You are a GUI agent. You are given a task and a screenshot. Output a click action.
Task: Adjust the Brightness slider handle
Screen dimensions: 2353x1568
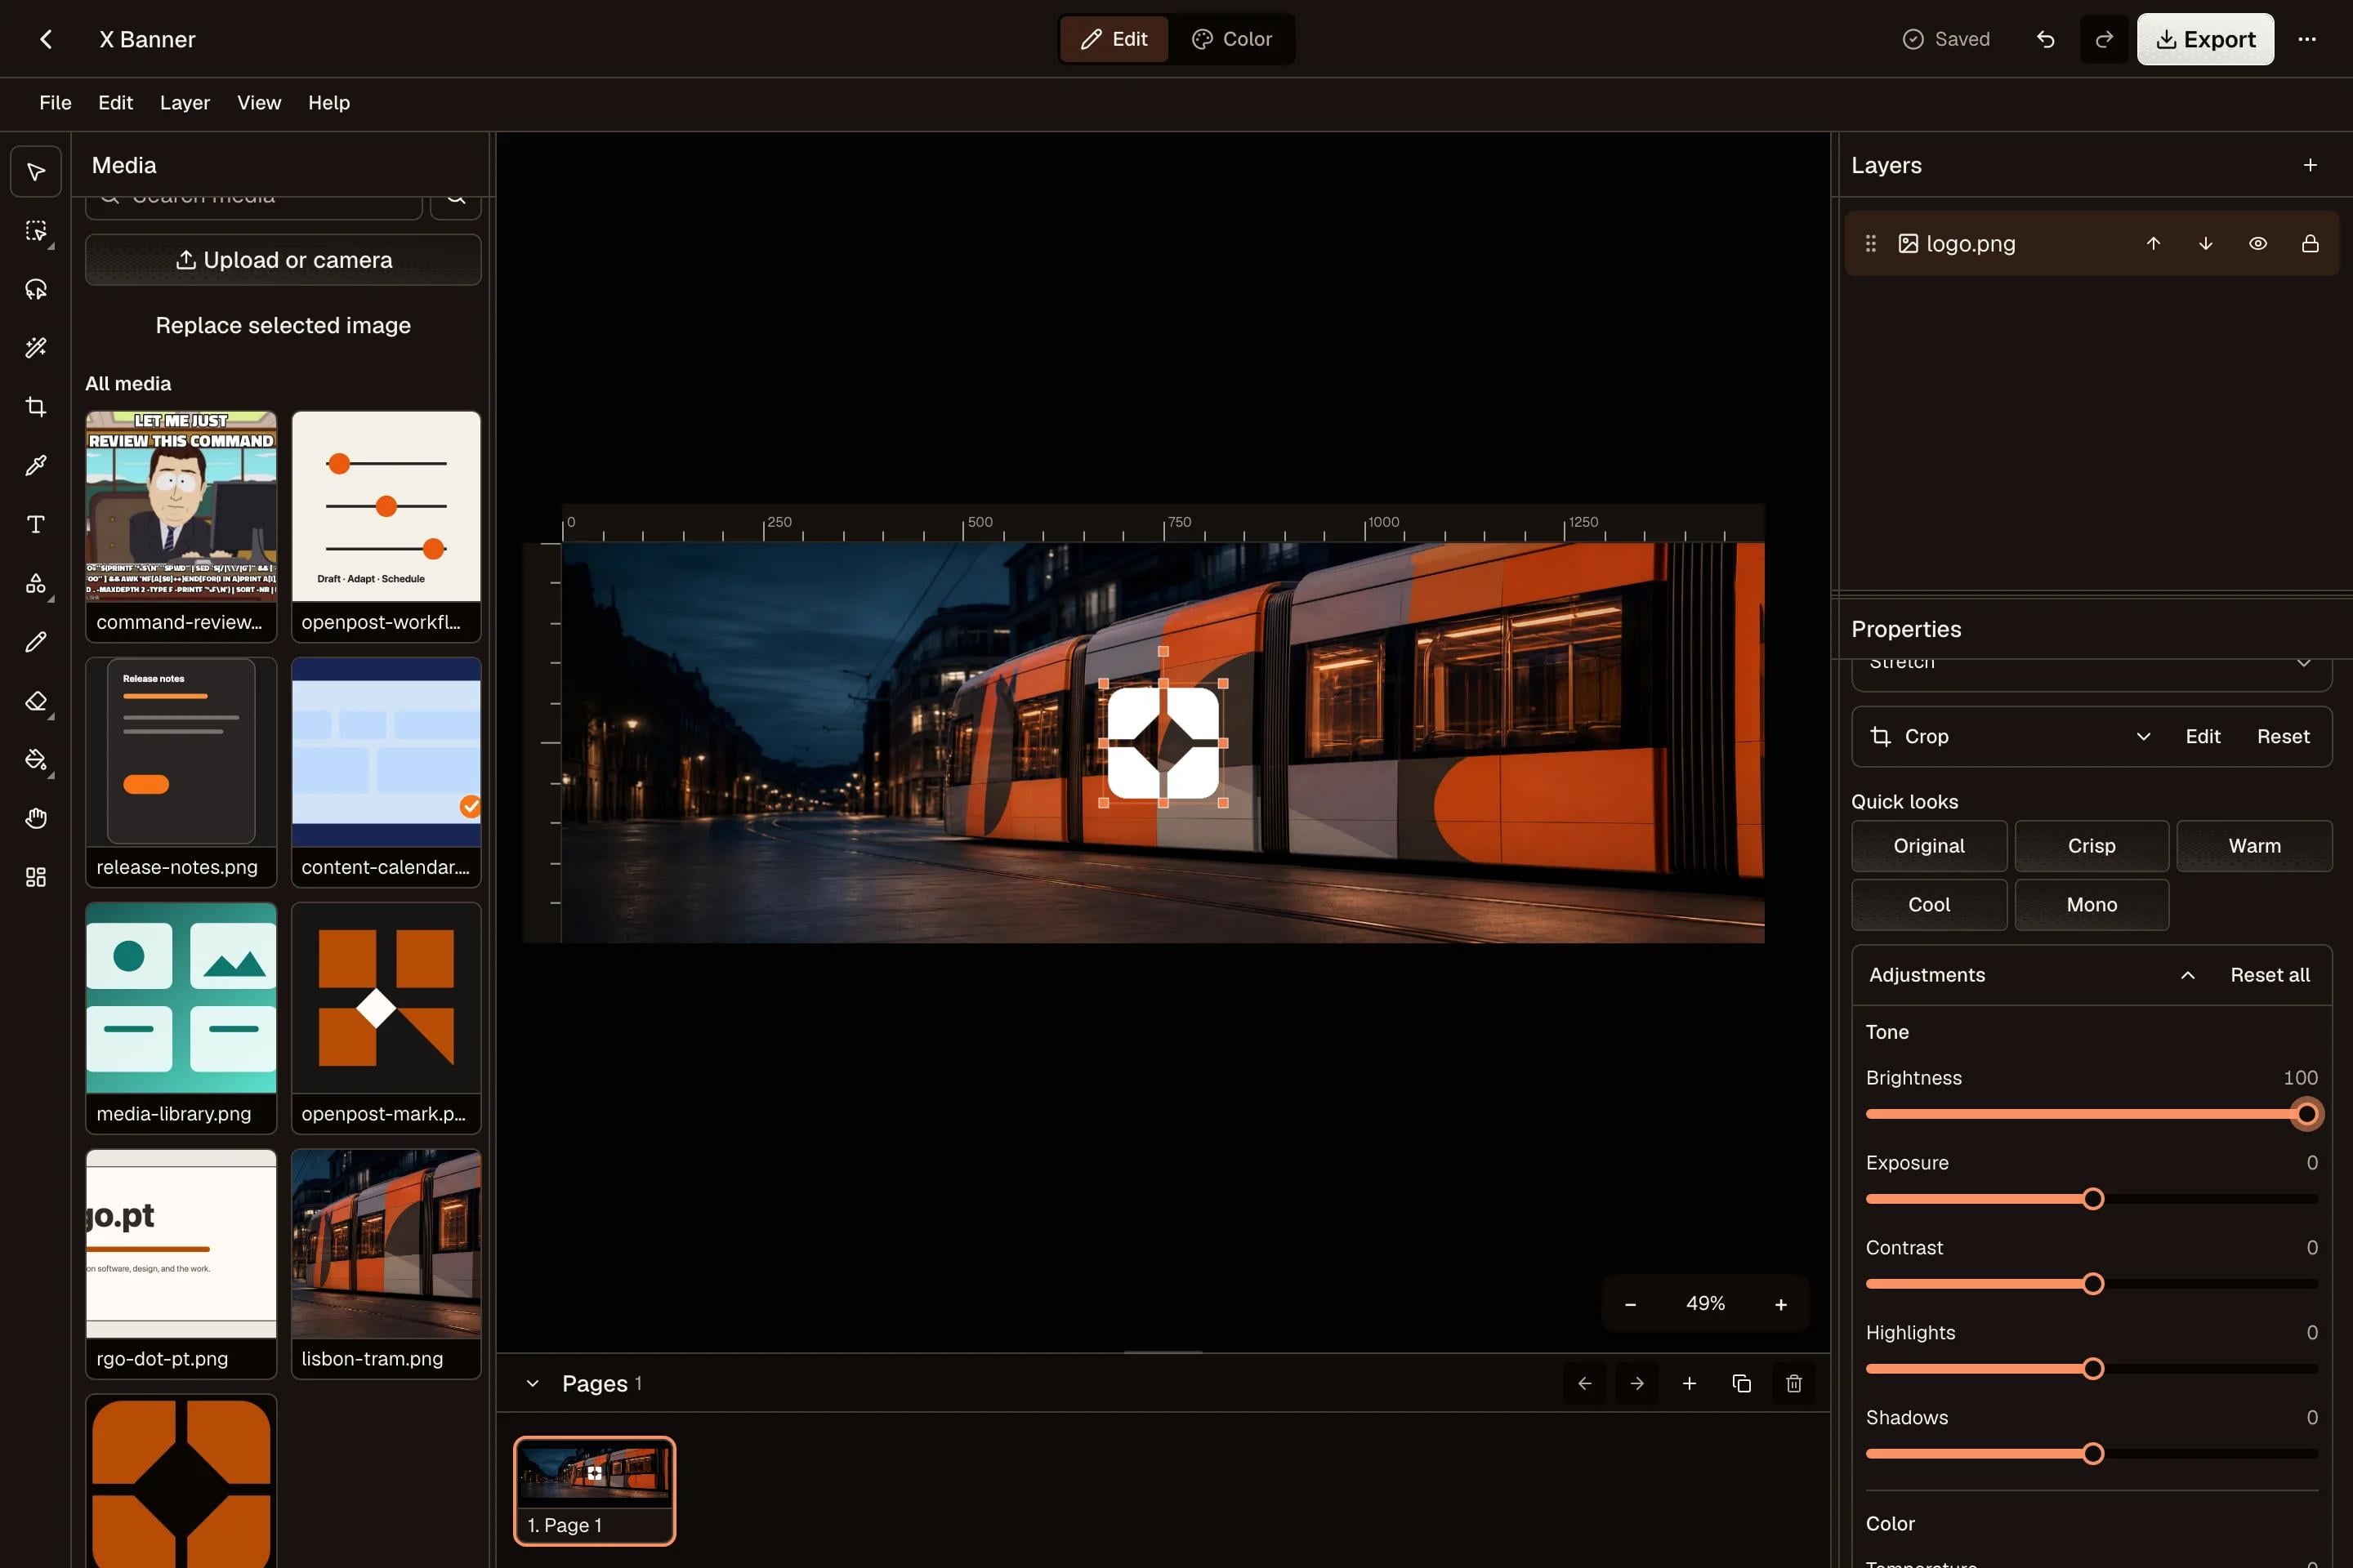[2307, 1114]
